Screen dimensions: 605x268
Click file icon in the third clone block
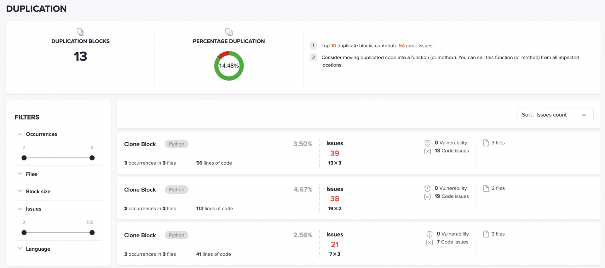[x=486, y=234]
